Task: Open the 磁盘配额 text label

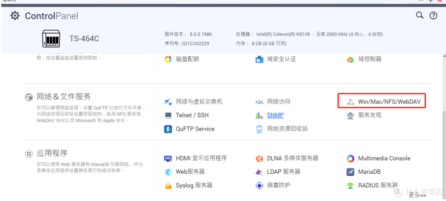Action: pos(187,59)
